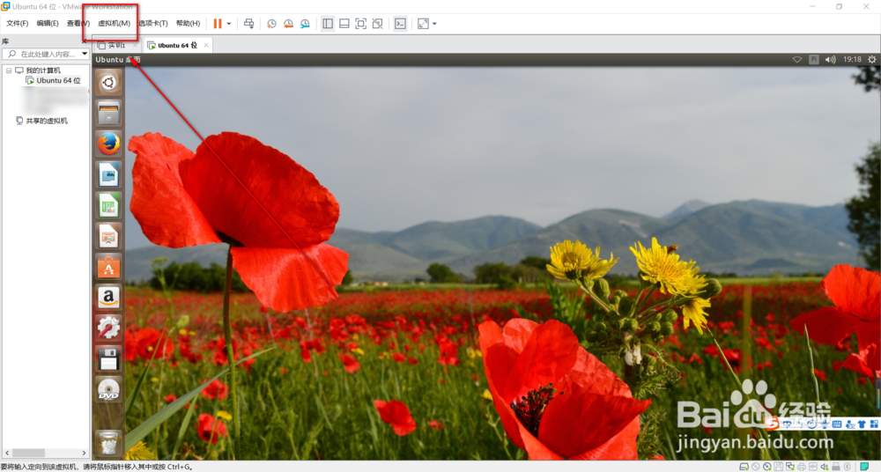Screen dimensions: 881x472
Task: Click the floppy device status icon
Action: coord(778,467)
